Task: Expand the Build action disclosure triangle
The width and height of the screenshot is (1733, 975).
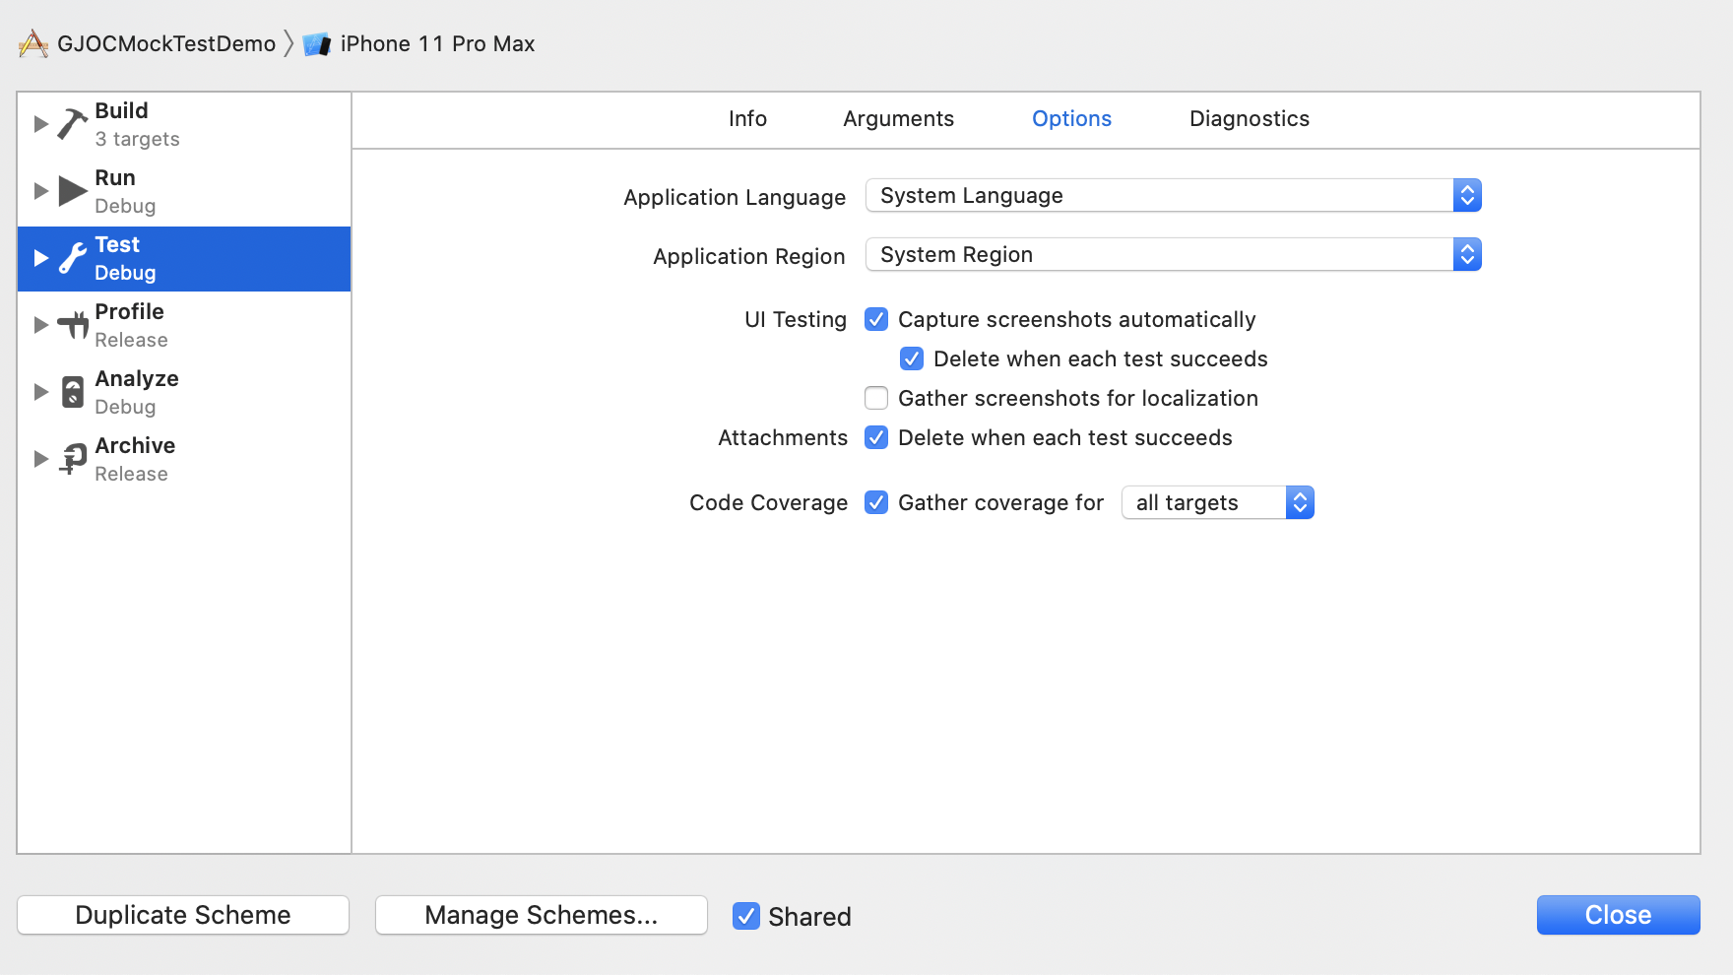Action: [x=40, y=124]
